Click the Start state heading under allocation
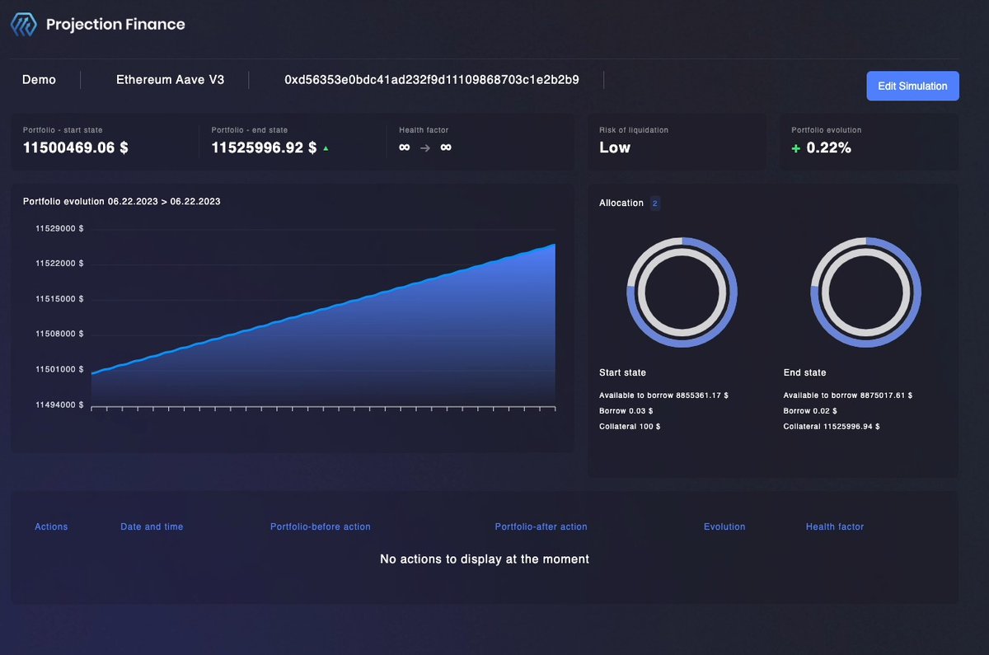Image resolution: width=989 pixels, height=655 pixels. pos(622,373)
